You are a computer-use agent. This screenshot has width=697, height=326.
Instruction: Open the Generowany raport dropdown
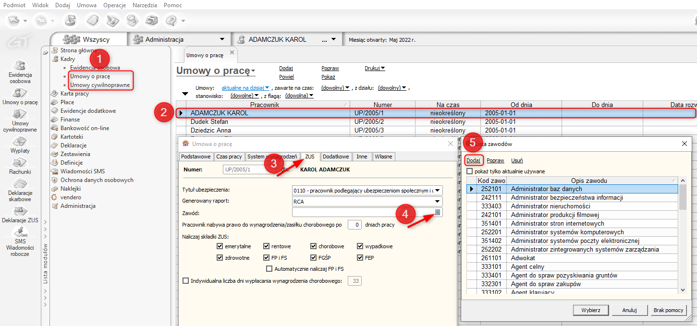coord(438,202)
